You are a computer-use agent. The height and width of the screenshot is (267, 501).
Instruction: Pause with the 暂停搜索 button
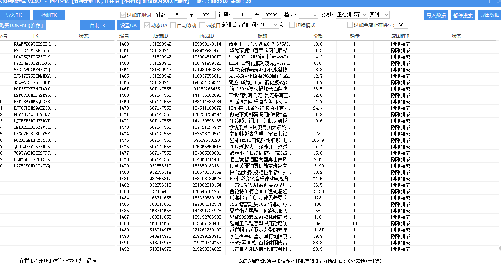pos(463,15)
